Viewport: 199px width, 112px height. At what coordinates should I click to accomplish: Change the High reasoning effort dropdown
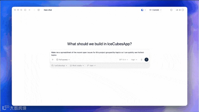134,60
